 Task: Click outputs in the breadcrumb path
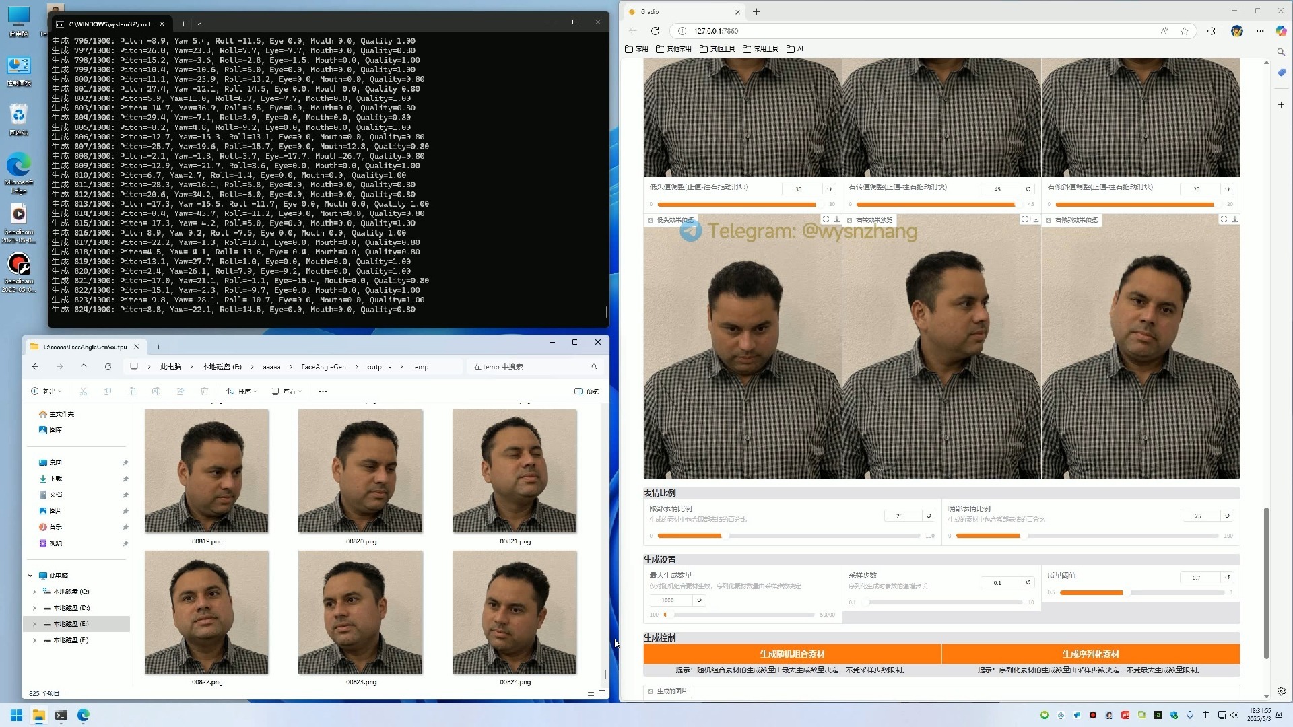[x=379, y=367]
